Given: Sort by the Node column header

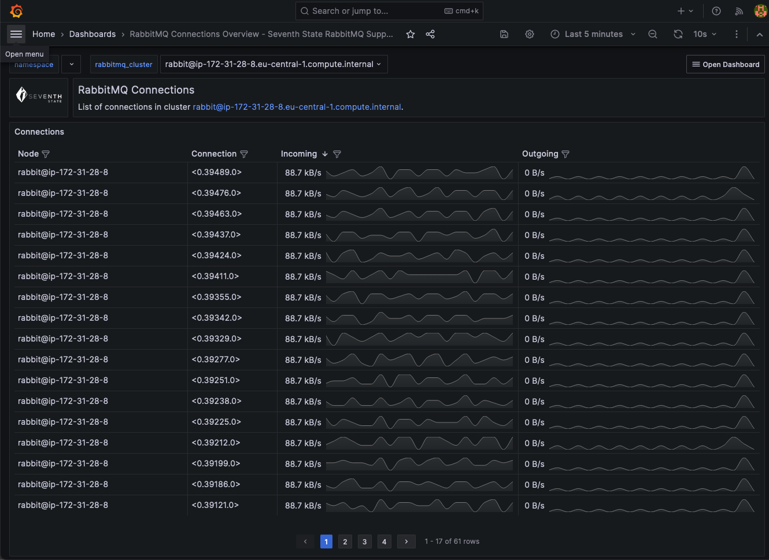Looking at the screenshot, I should click(x=28, y=154).
